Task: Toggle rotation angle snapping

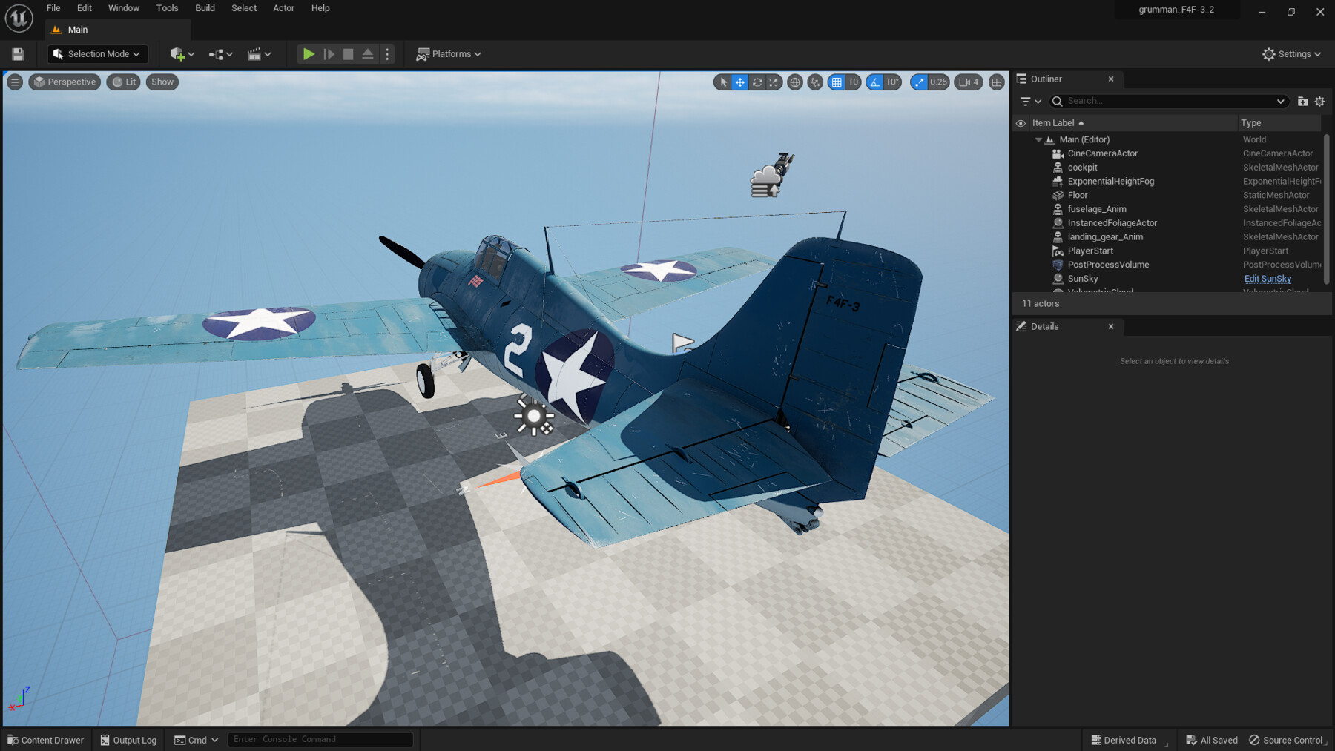Action: pyautogui.click(x=875, y=82)
